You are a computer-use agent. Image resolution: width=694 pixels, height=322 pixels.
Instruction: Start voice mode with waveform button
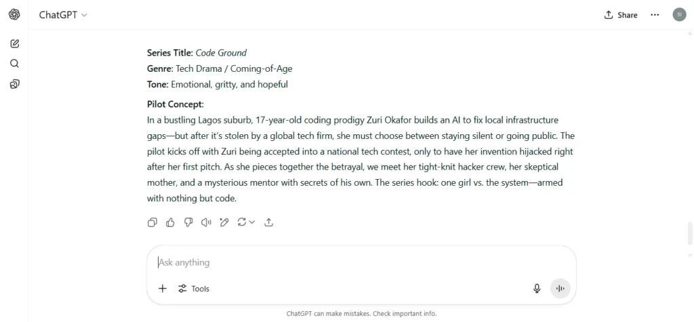[x=560, y=289]
